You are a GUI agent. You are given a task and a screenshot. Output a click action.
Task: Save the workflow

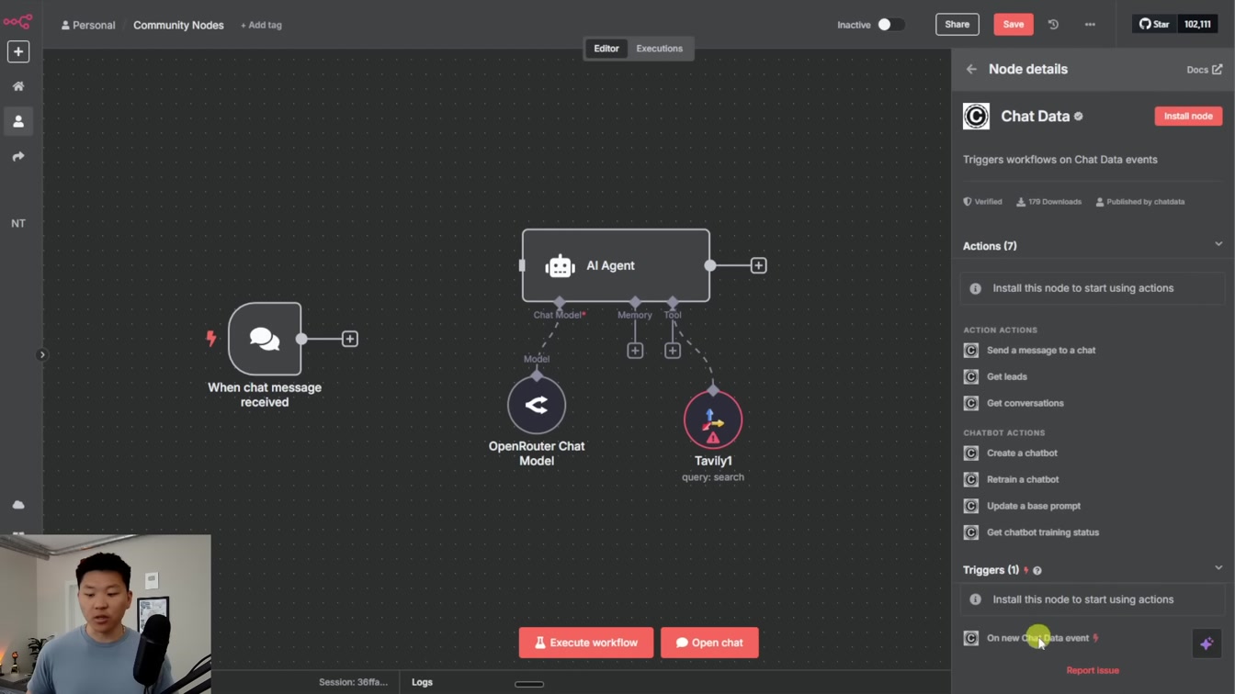click(x=1014, y=25)
